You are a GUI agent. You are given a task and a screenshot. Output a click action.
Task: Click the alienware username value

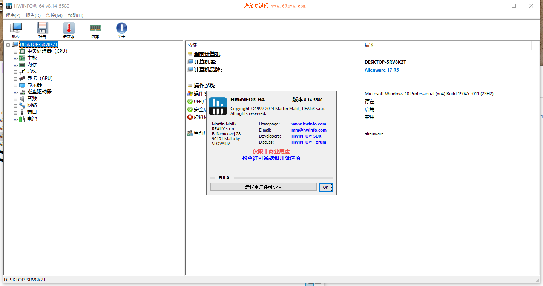[x=374, y=133]
